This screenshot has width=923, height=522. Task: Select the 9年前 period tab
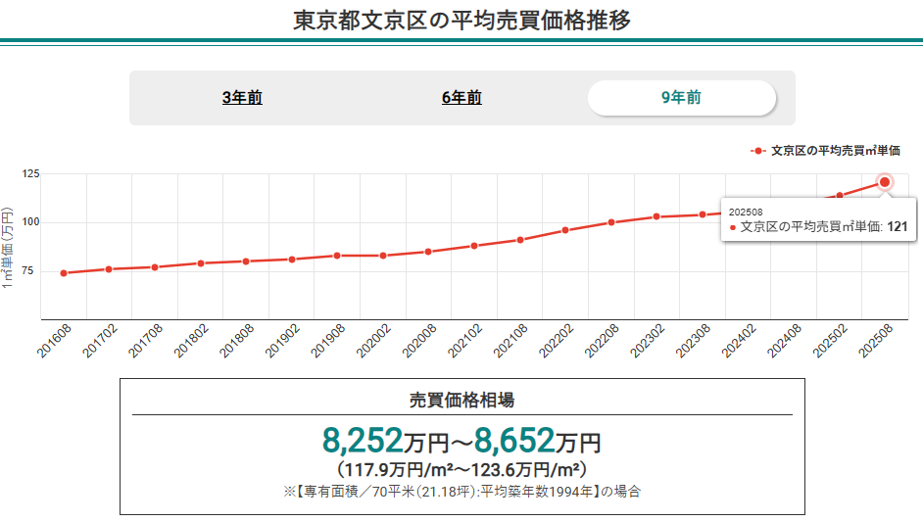(x=681, y=98)
